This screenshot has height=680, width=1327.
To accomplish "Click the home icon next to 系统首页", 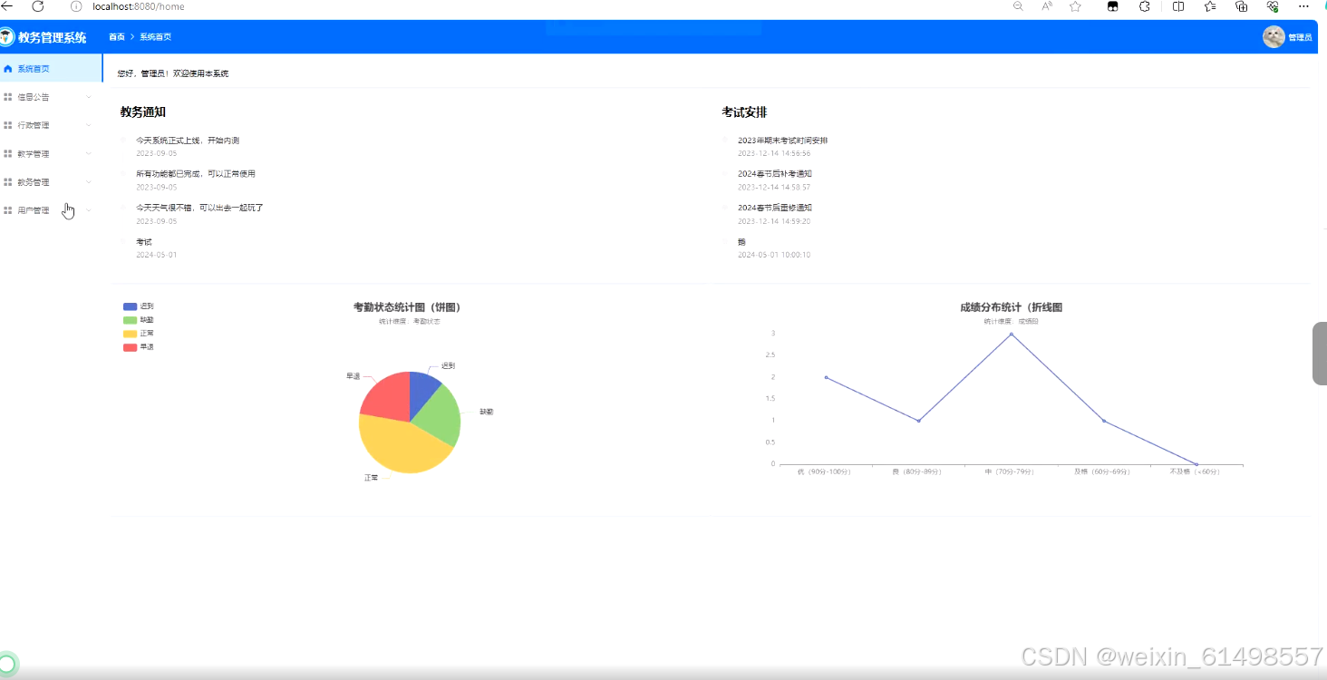I will [9, 68].
